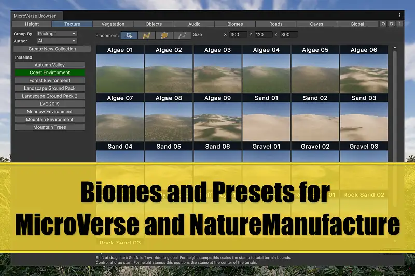Select the Forest Environment package
The image size is (415, 276).
click(x=50, y=80)
